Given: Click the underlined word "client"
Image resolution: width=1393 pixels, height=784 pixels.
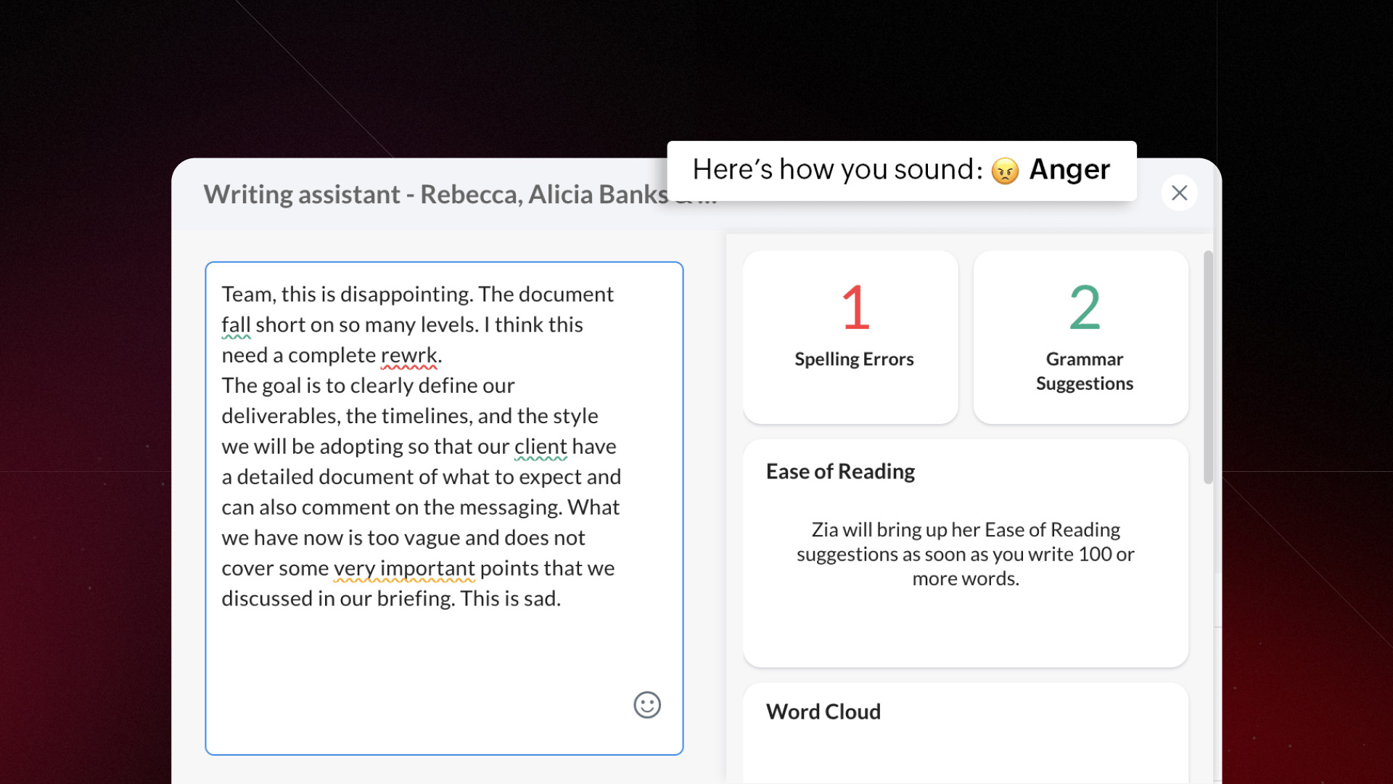Looking at the screenshot, I should coord(541,446).
